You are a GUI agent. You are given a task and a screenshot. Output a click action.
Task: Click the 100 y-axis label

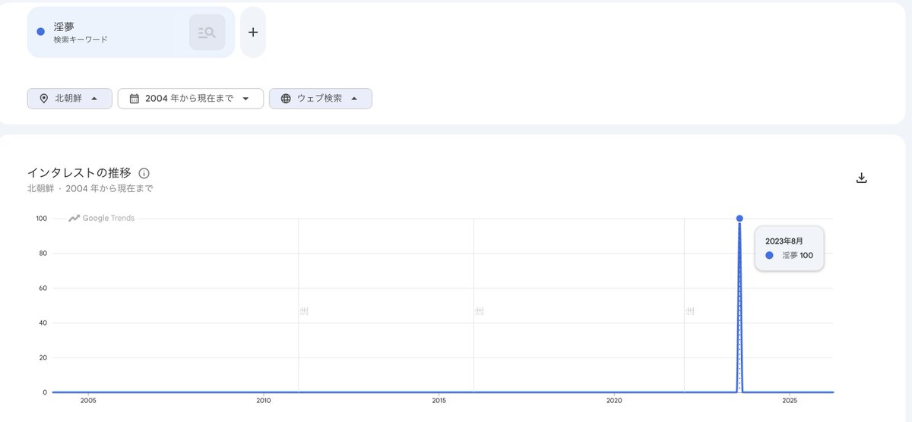tap(40, 219)
